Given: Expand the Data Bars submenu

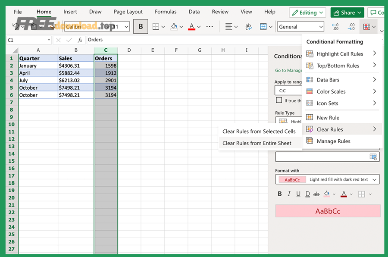Looking at the screenshot, I should click(375, 79).
